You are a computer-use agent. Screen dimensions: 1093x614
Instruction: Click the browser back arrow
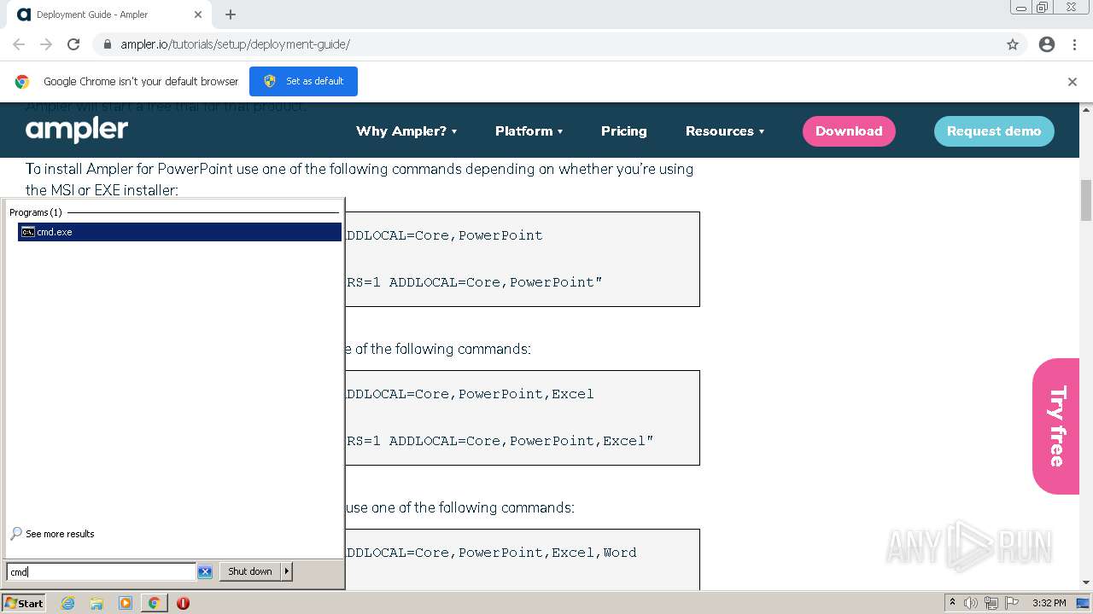[19, 44]
